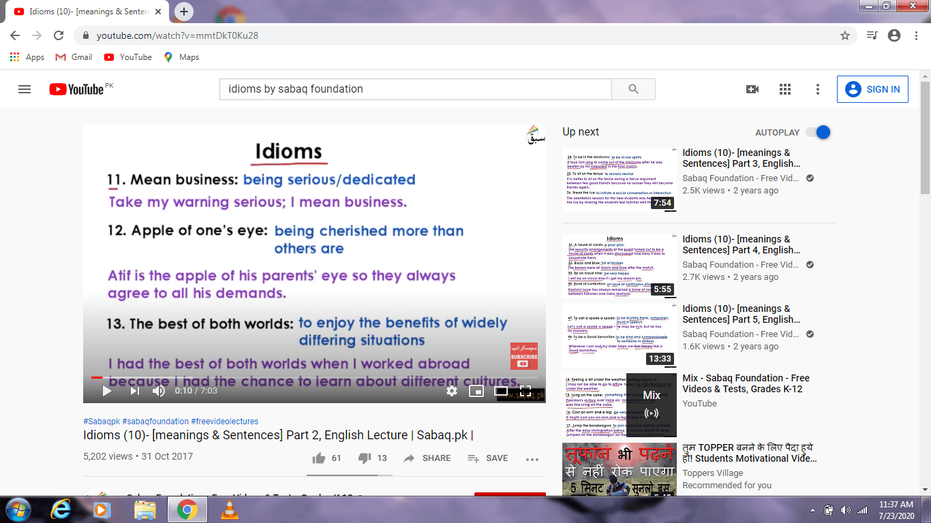Open the YouTube apps grid icon

785,89
